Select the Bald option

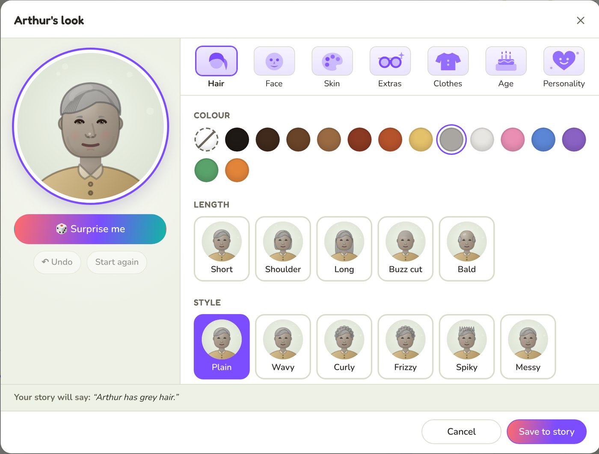[x=467, y=249]
